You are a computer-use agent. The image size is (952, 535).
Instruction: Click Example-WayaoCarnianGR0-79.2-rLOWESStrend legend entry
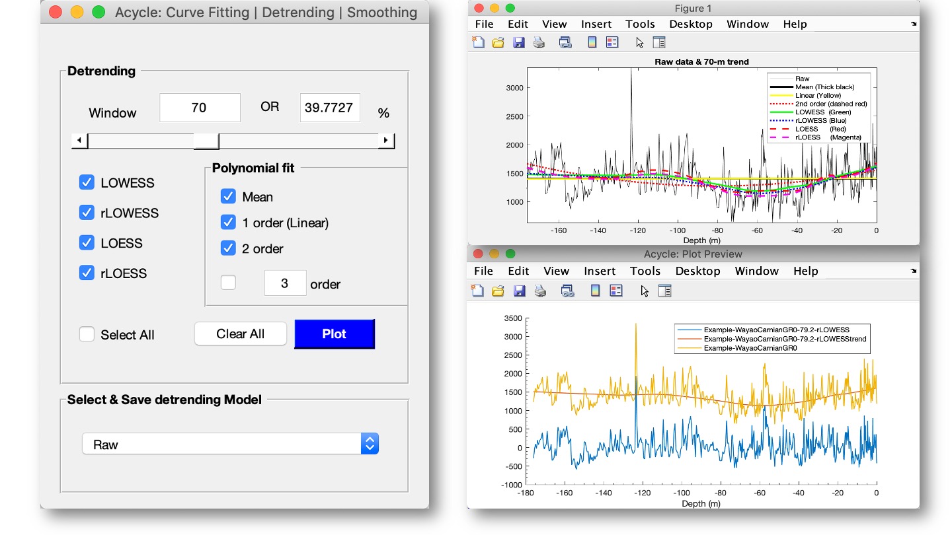772,339
